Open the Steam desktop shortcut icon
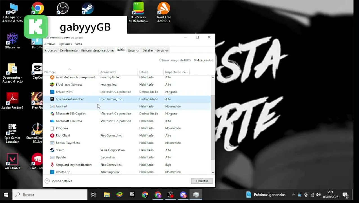The height and width of the screenshot is (203, 359). (x=88, y=8)
